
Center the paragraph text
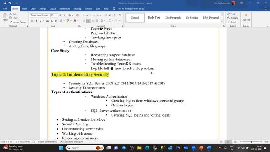point(88,21)
